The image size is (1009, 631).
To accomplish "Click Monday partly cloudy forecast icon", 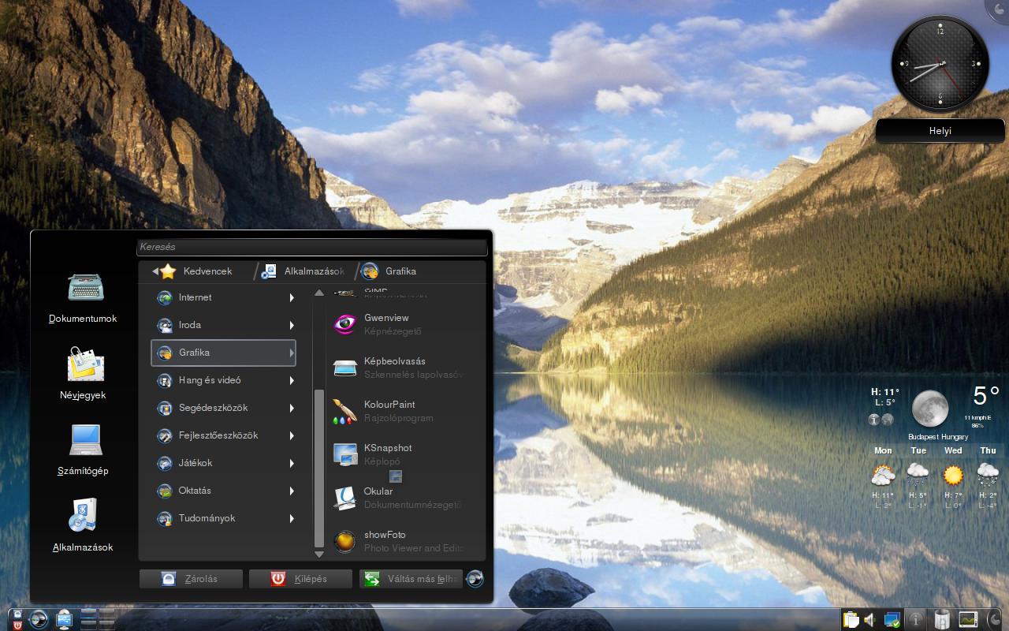I will tap(883, 476).
